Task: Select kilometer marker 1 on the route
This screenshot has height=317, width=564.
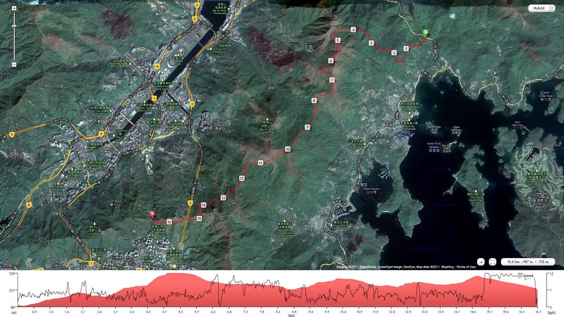Action: click(406, 48)
